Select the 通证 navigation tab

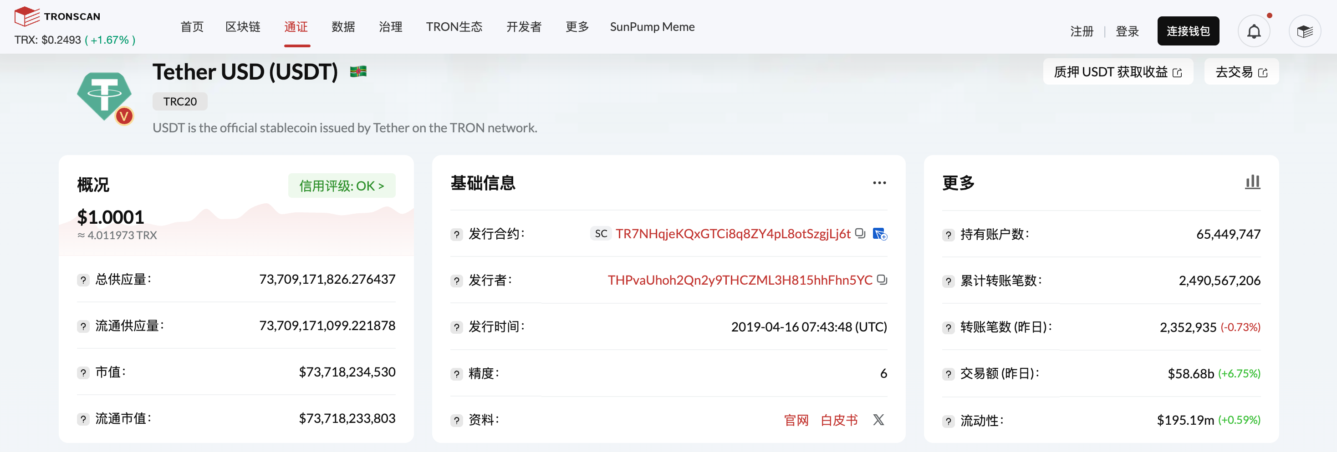coord(296,27)
